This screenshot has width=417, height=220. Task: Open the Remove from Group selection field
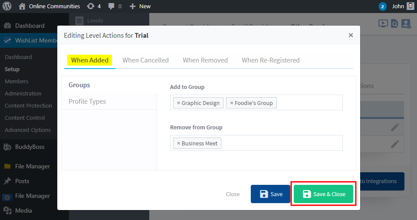pyautogui.click(x=282, y=143)
